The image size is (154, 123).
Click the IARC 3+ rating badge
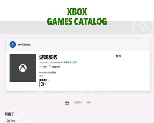click(x=43, y=83)
